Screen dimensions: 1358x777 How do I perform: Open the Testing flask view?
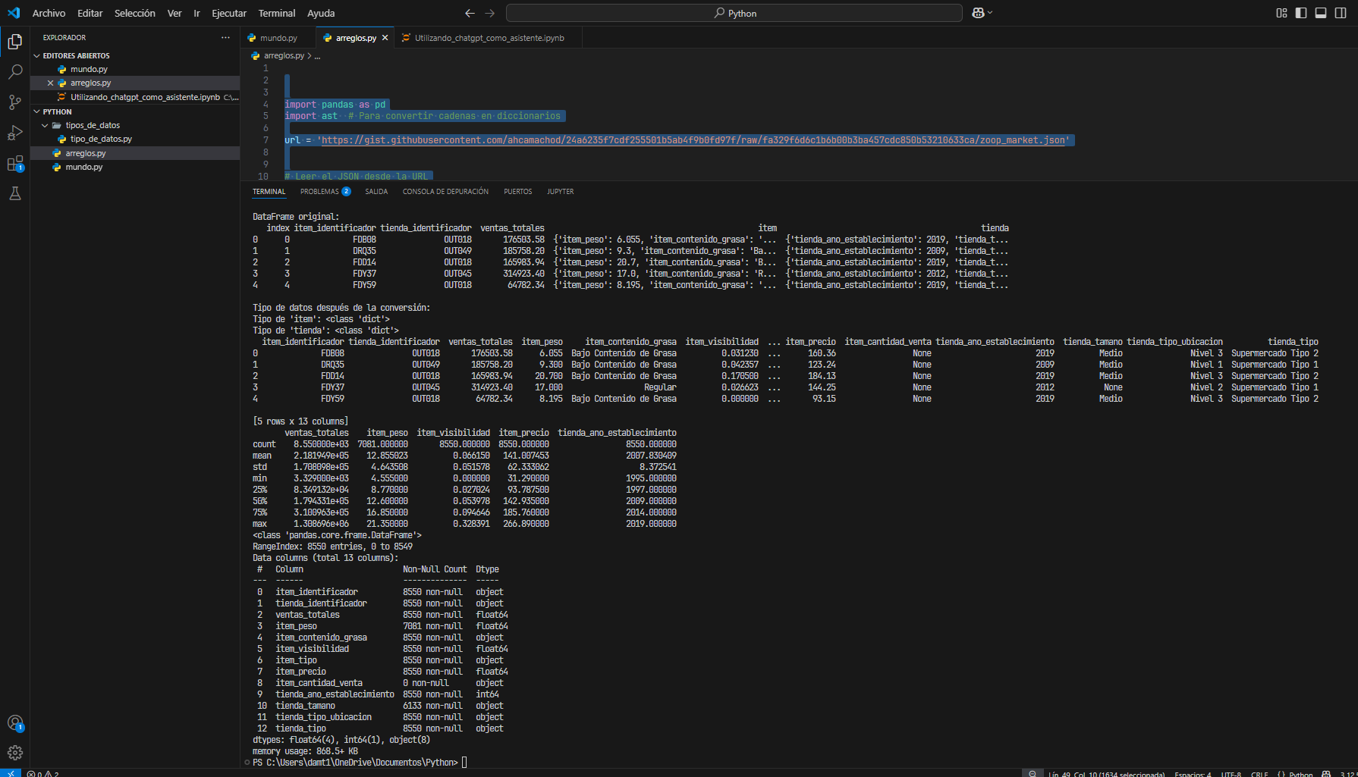[x=14, y=193]
